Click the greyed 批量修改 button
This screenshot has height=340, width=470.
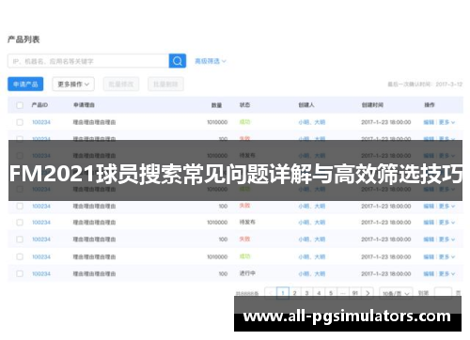tap(121, 85)
